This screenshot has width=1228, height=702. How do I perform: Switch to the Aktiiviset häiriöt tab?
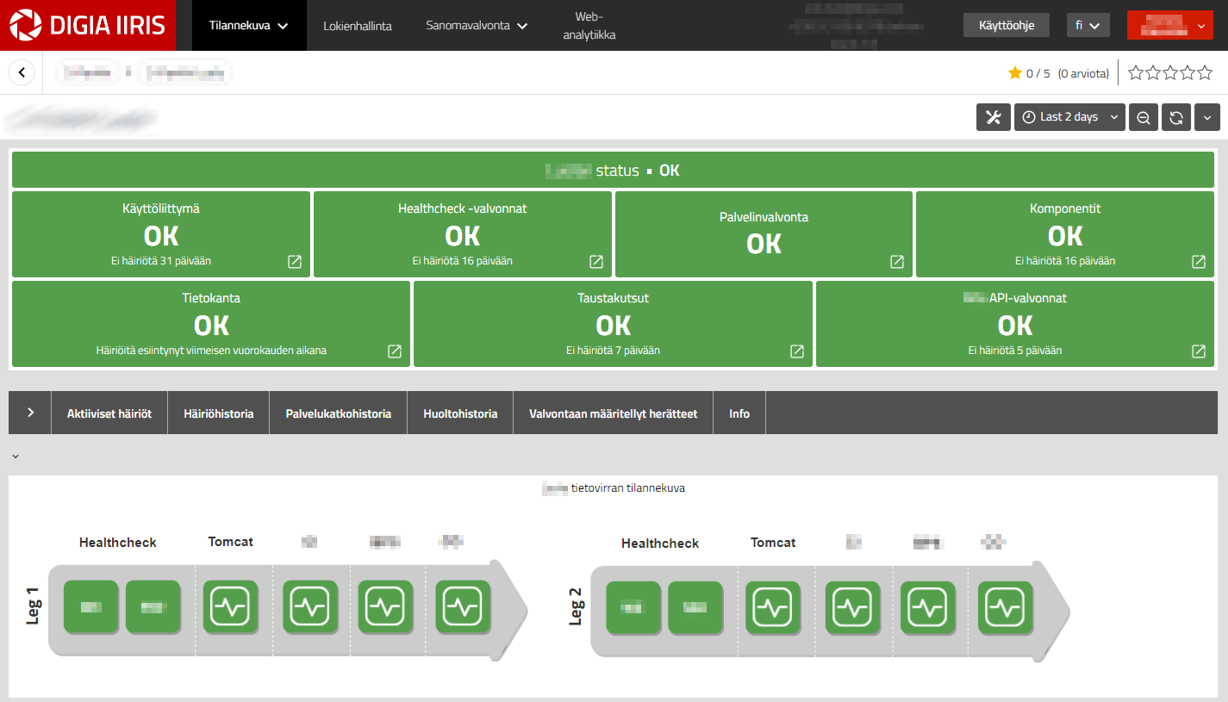pos(109,413)
